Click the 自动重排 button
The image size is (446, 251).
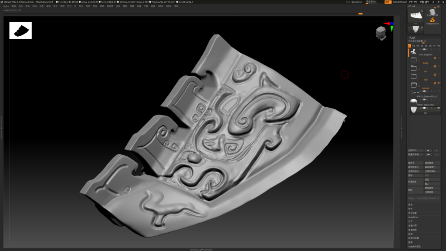(432, 163)
